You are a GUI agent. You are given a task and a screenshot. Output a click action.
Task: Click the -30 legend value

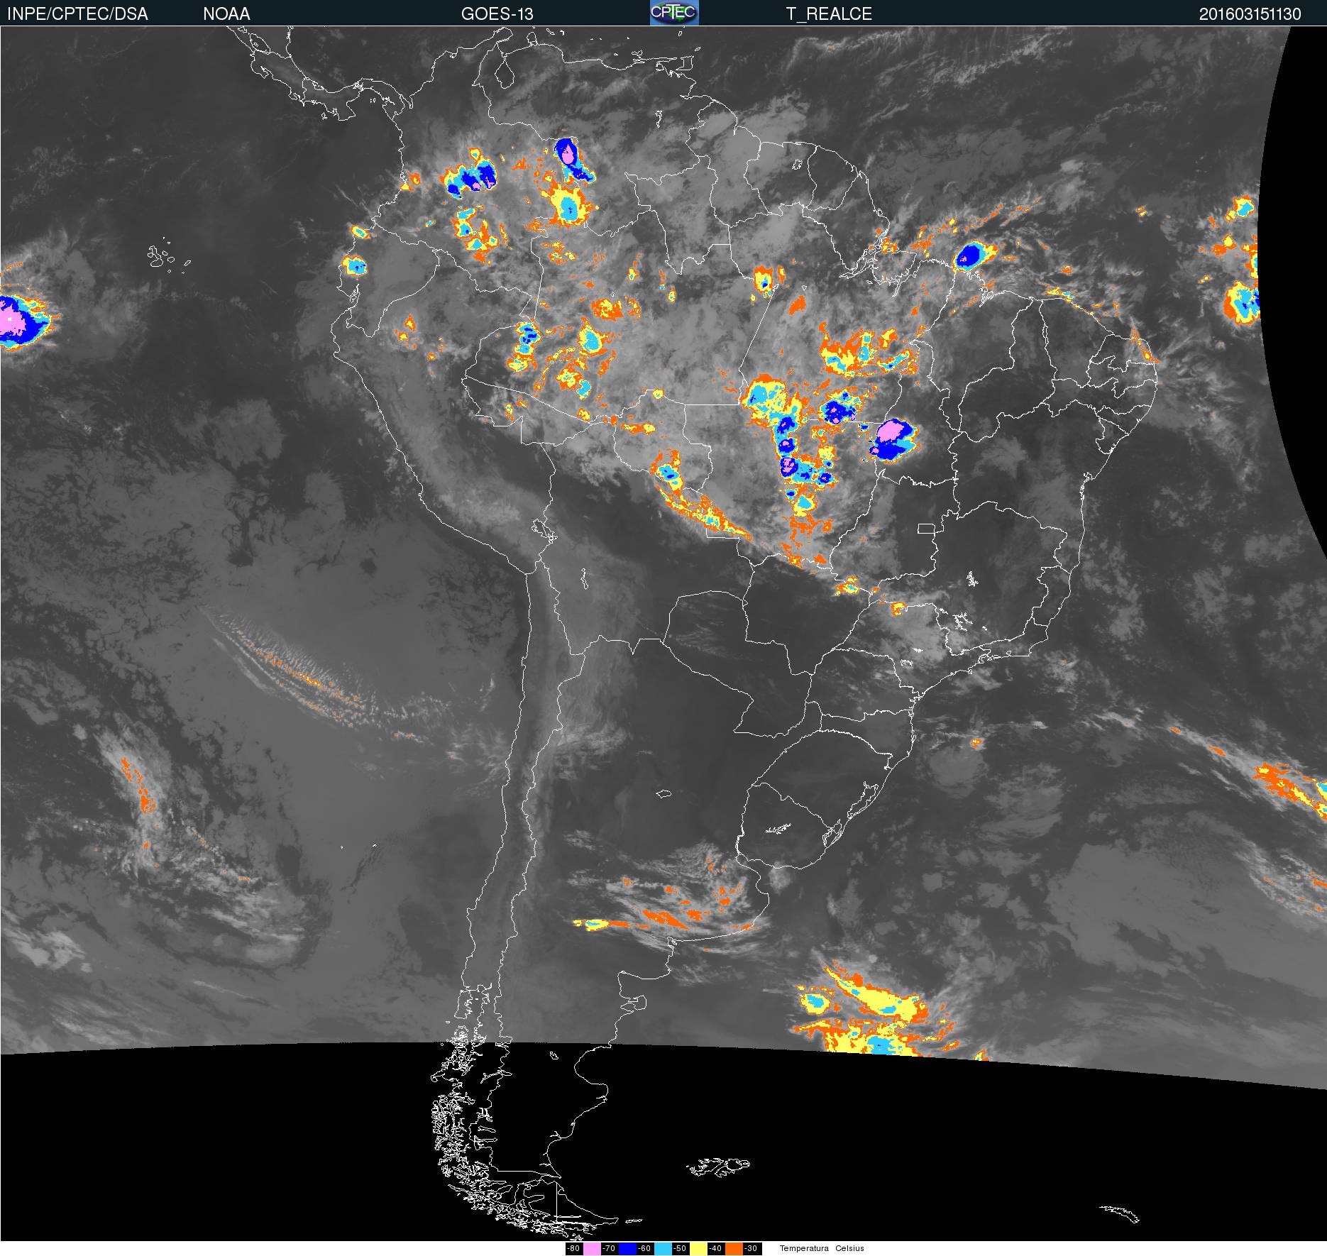[x=751, y=1249]
